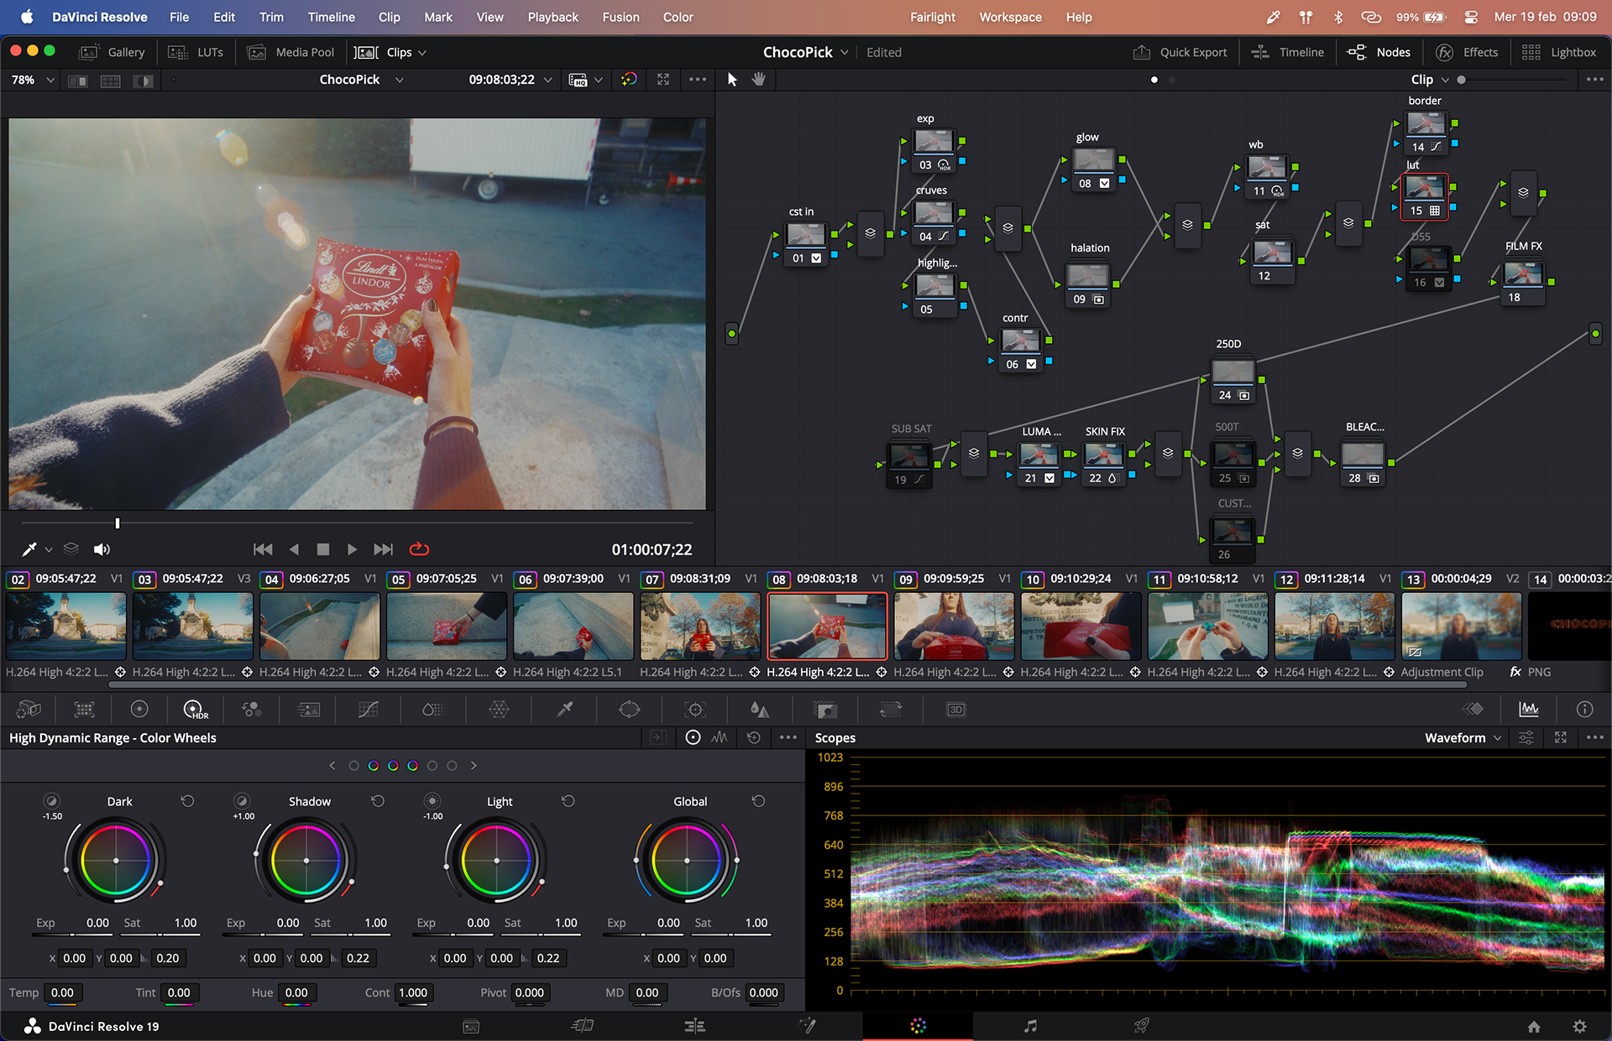Open the Camera Raw palette

(x=29, y=710)
